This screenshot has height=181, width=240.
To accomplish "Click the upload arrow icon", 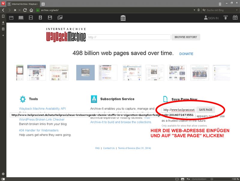I will point(226,18).
